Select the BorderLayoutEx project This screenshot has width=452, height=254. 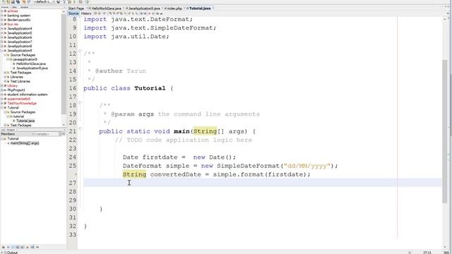pyautogui.click(x=19, y=20)
